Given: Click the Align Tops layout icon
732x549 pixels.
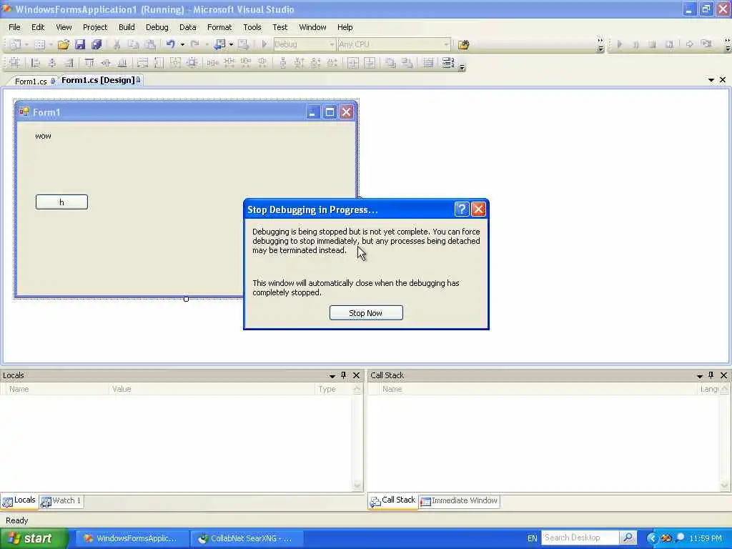Looking at the screenshot, I should pos(89,63).
